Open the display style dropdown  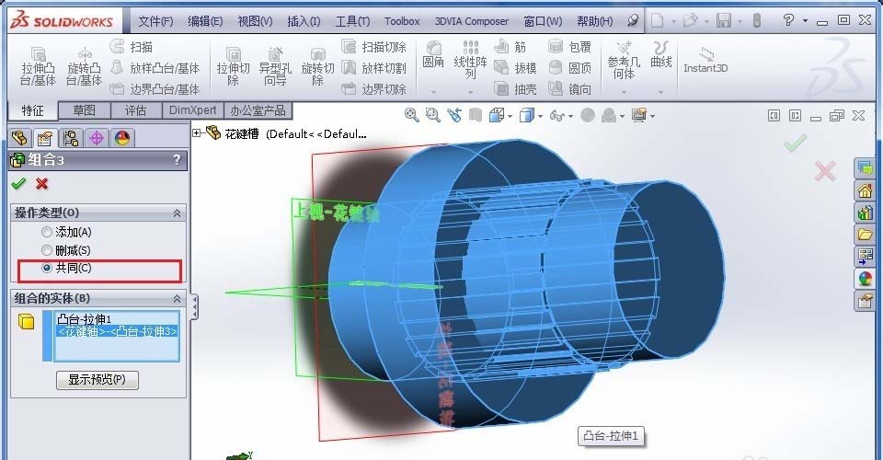[540, 116]
